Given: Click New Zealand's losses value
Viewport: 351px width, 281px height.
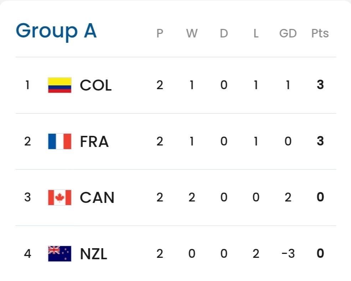Looking at the screenshot, I should tap(256, 254).
